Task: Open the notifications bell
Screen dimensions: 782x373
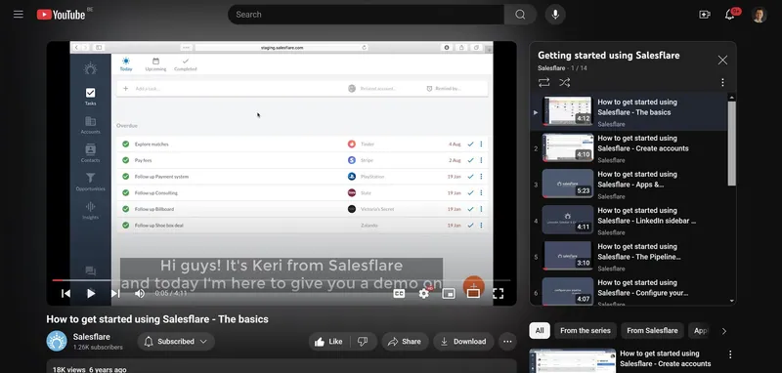Action: (729, 15)
